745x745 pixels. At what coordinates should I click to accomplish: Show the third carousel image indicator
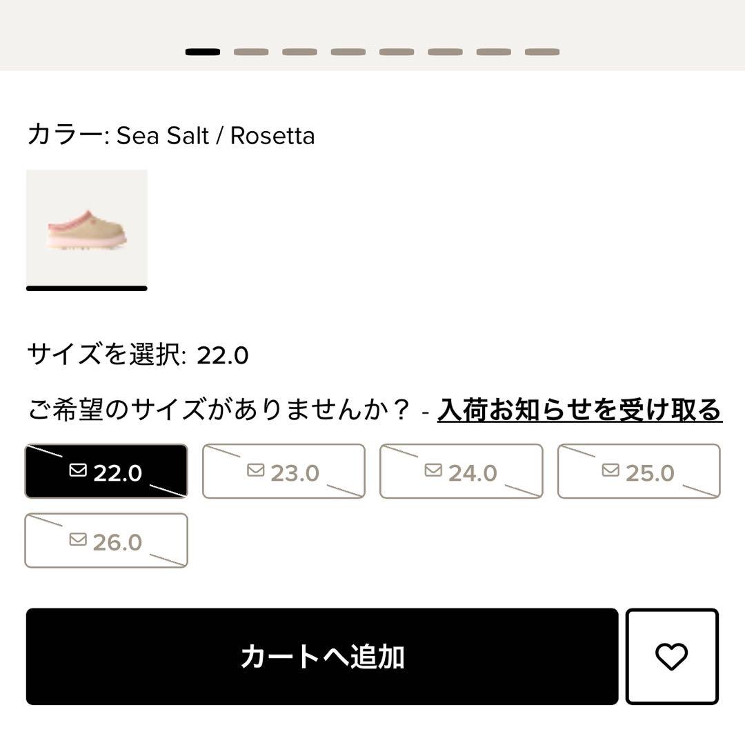(x=299, y=52)
